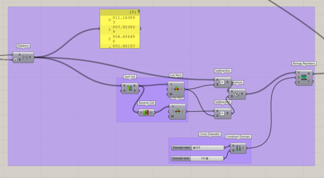Select the Construct Domain component icon
Screen dimensions: 324x178
tap(238, 148)
